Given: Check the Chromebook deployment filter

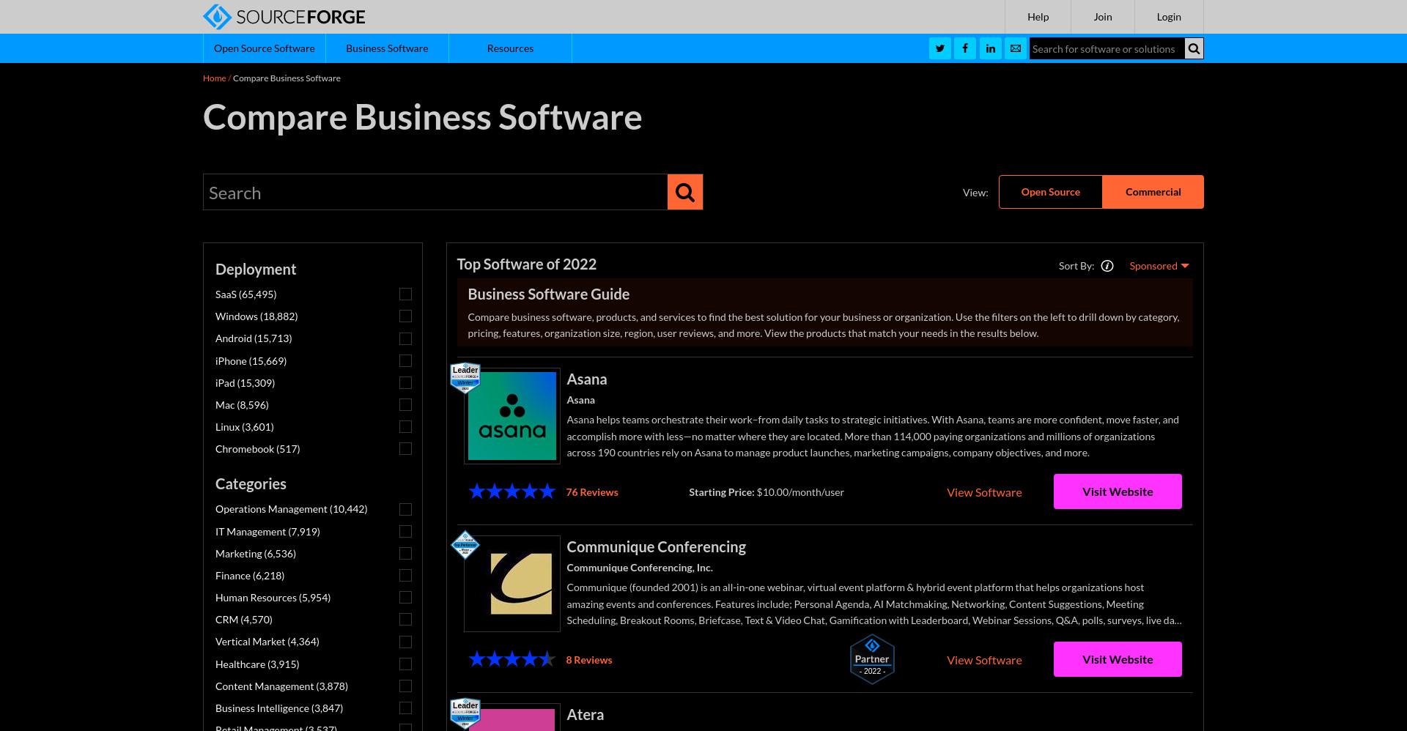Looking at the screenshot, I should point(405,449).
